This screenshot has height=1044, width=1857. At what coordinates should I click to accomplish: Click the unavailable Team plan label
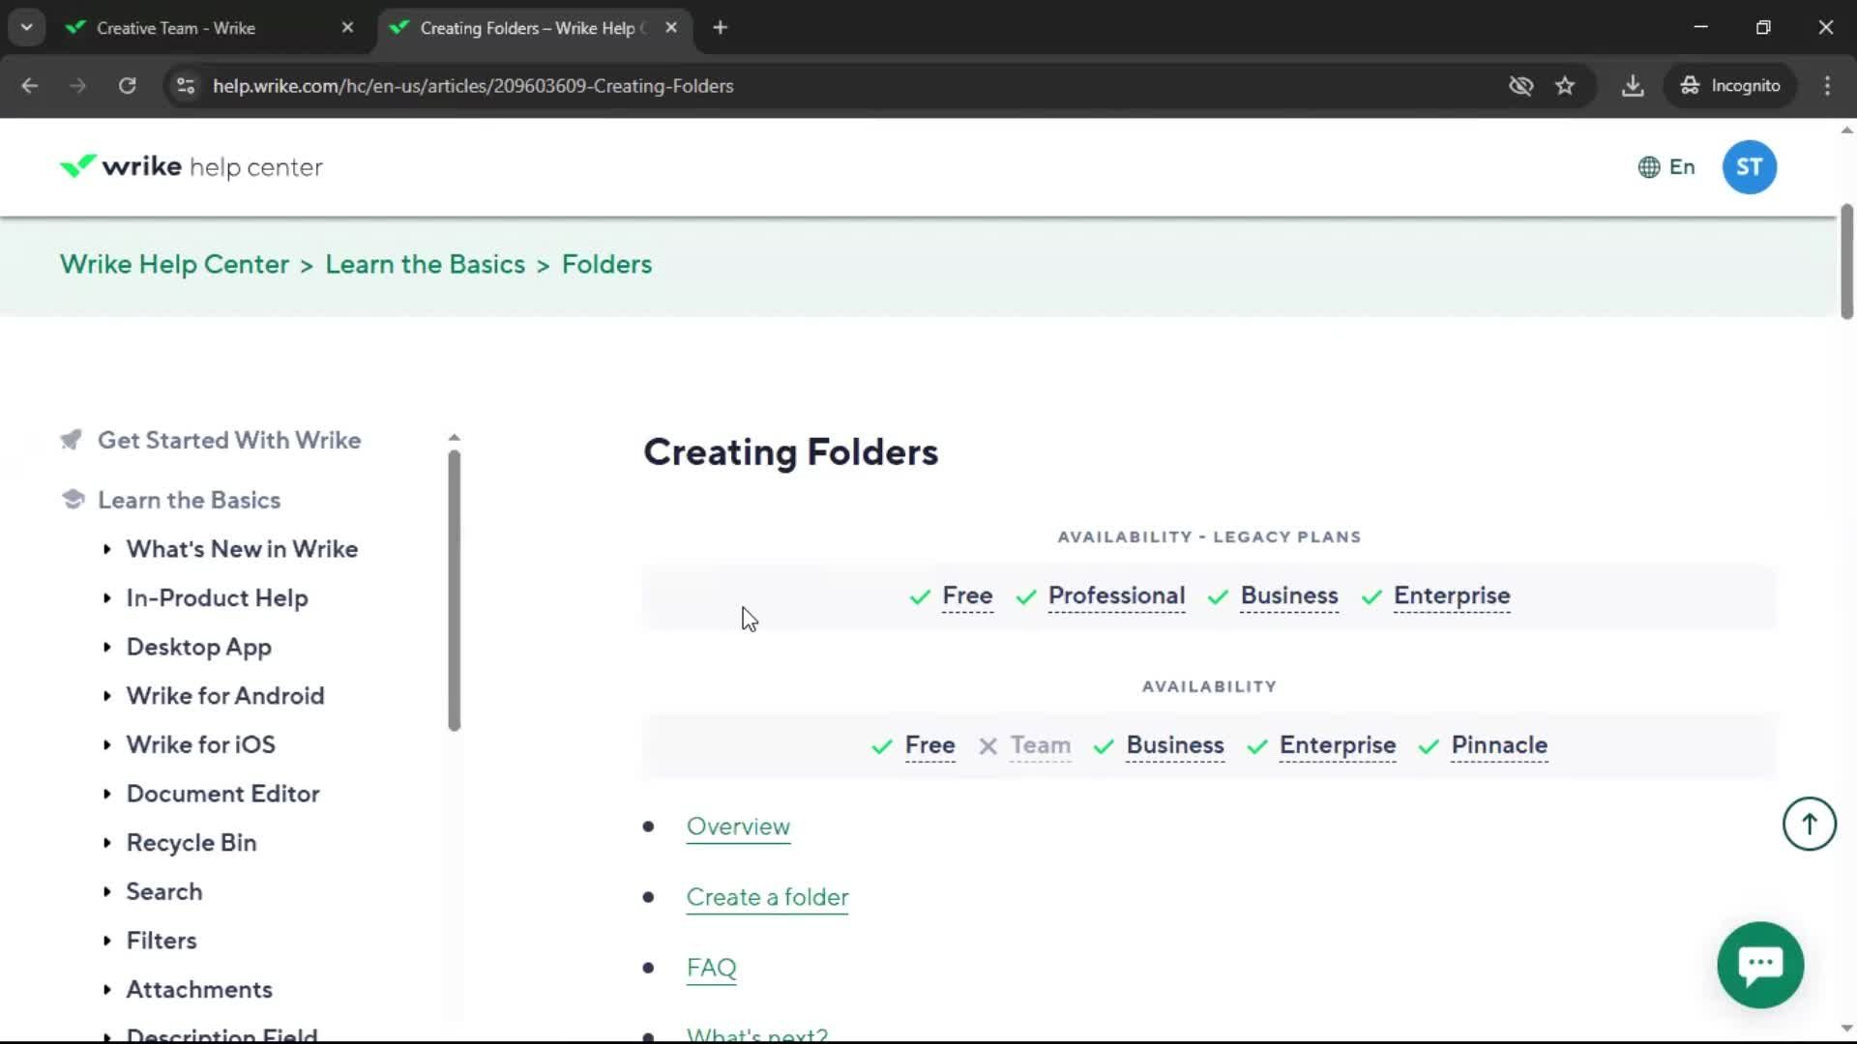[x=1041, y=745]
